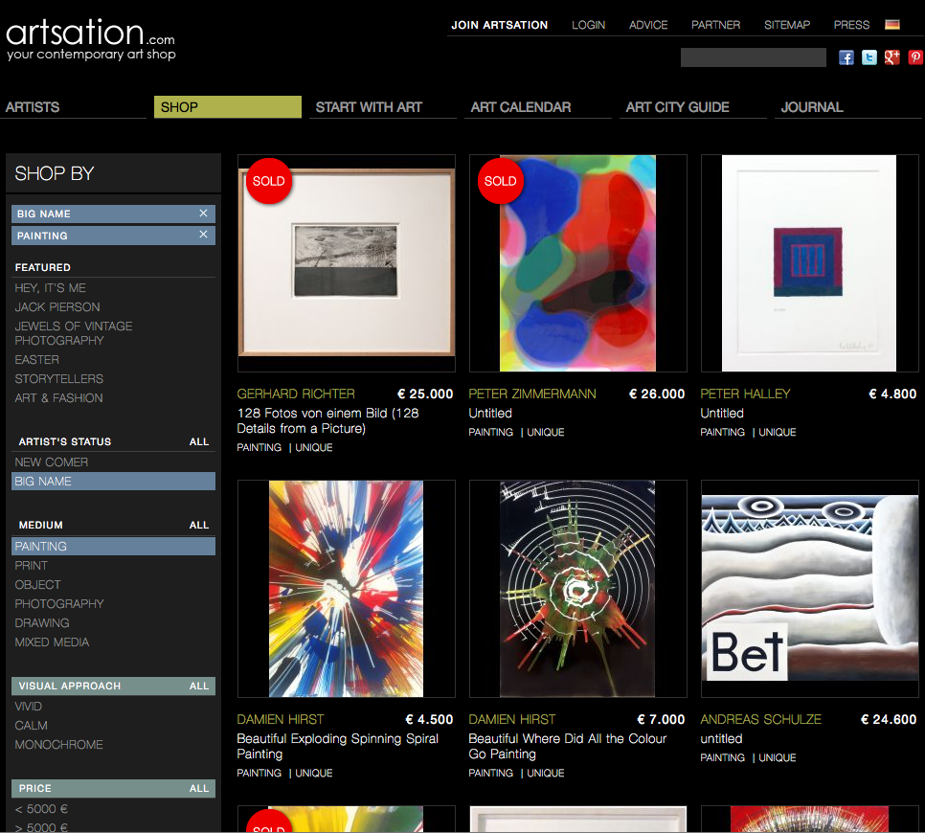Open the Facebook social icon
925x833 pixels.
846,57
